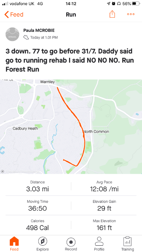Click the Paula MCROBIE name link
The height and width of the screenshot is (252, 142).
coord(39,30)
